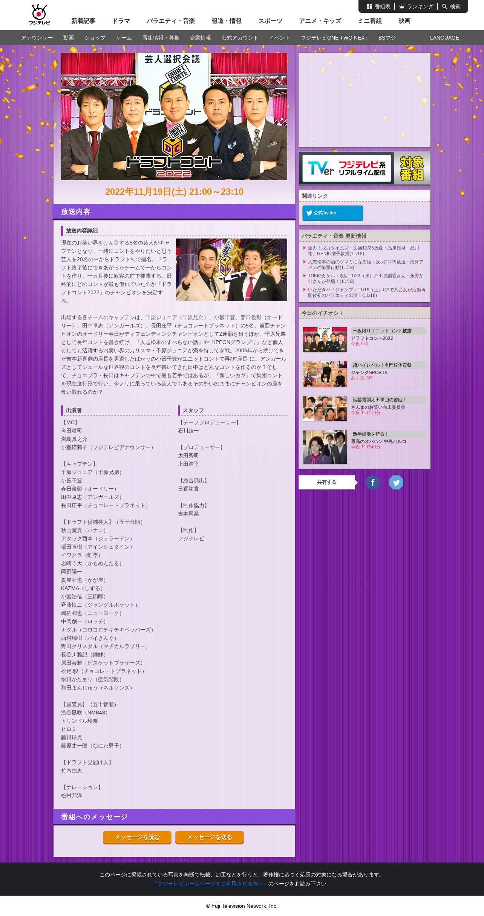Click the broadcast date 2022年11月19日(土) text

(146, 192)
